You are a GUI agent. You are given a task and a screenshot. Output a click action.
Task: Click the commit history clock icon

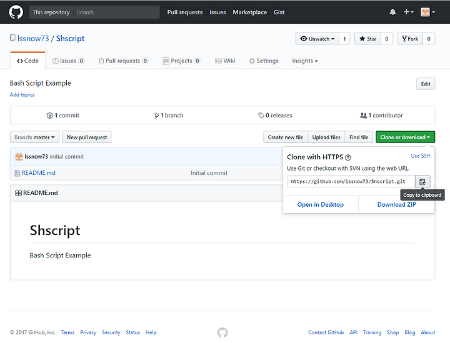point(49,116)
